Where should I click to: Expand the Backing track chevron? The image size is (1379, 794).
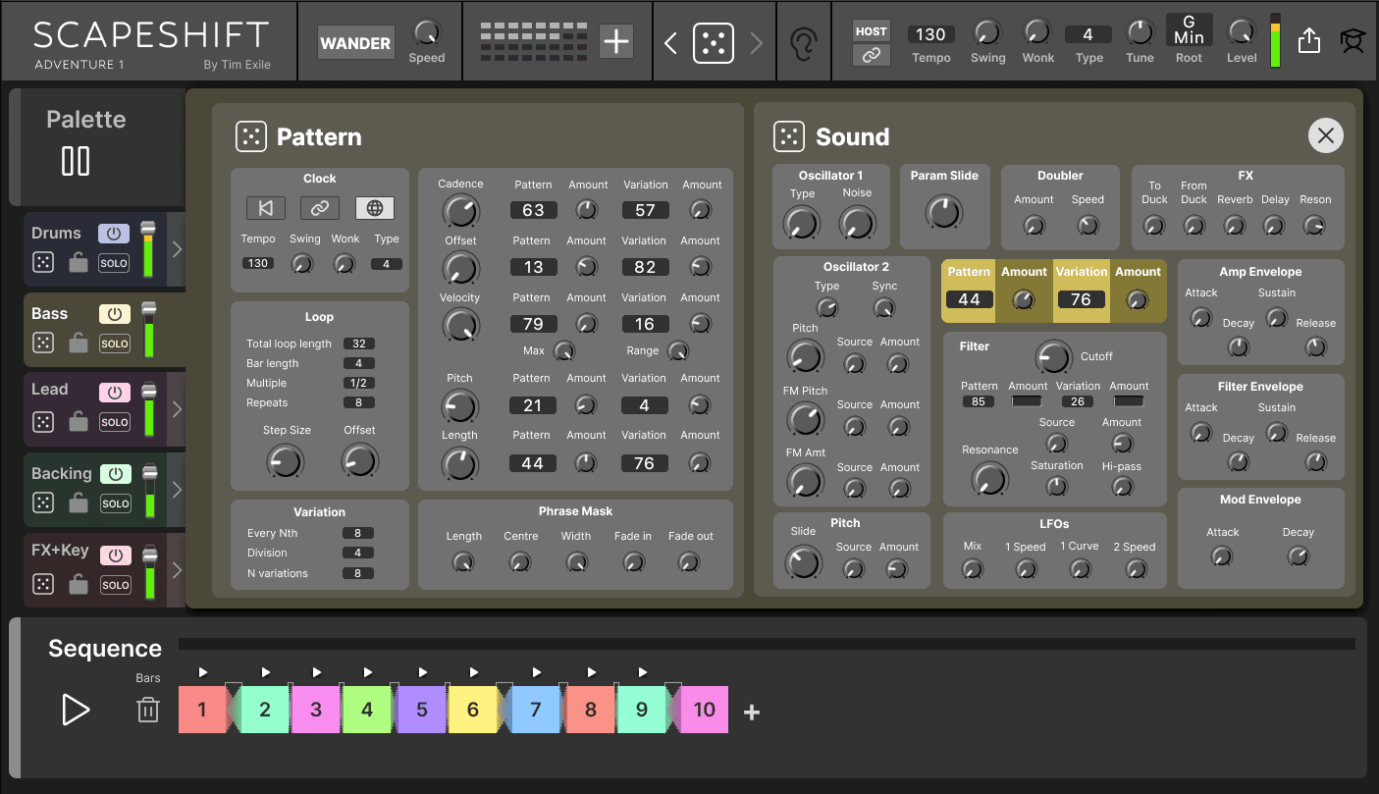[x=177, y=490]
